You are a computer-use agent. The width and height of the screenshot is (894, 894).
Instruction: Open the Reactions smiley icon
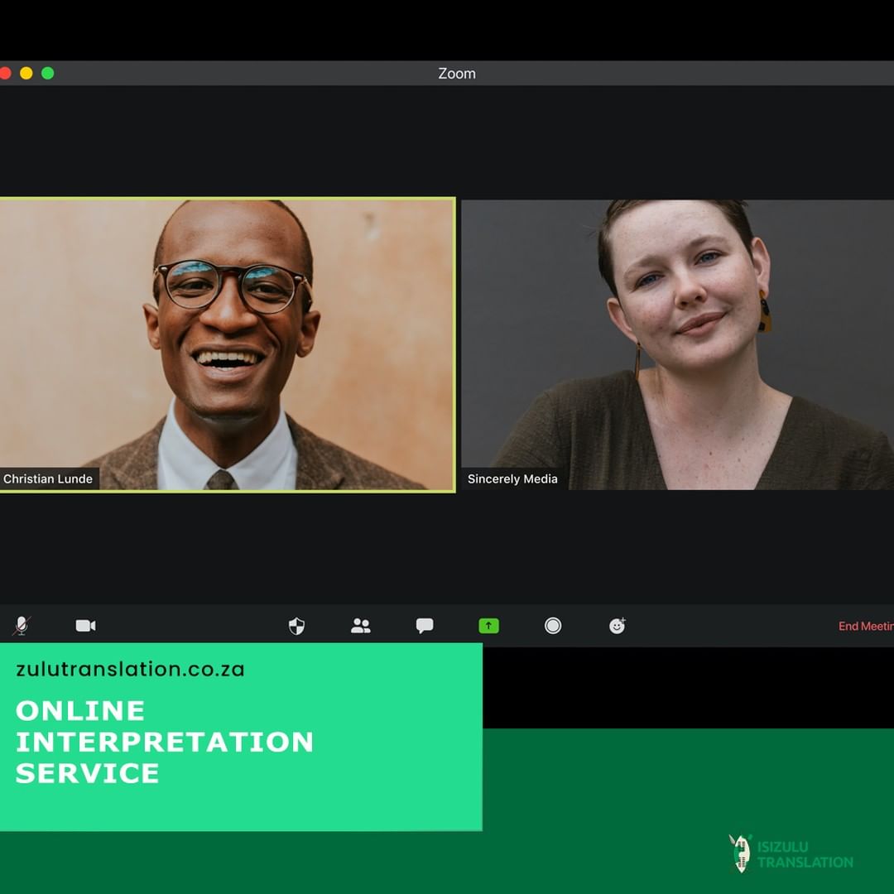click(617, 626)
